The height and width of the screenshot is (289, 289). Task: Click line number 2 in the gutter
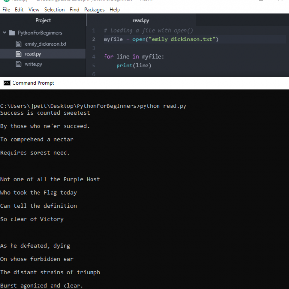coord(94,39)
